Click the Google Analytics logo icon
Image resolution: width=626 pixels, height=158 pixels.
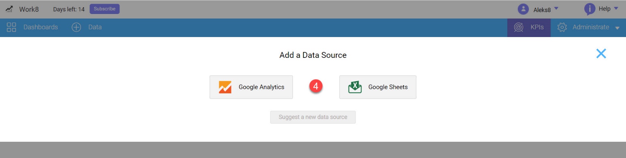225,87
